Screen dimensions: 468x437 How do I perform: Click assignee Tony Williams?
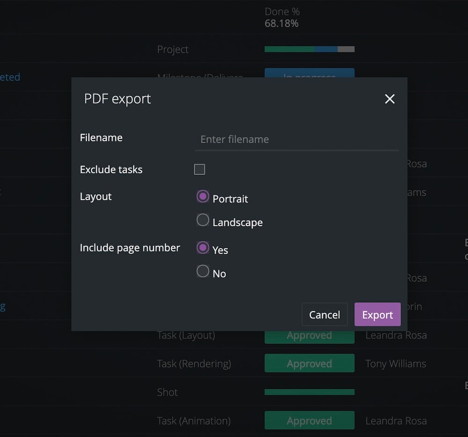pyautogui.click(x=395, y=364)
